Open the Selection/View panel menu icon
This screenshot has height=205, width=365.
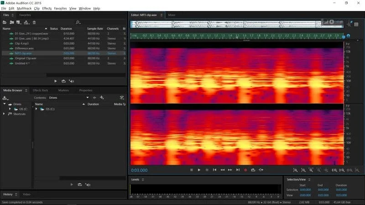(309, 179)
